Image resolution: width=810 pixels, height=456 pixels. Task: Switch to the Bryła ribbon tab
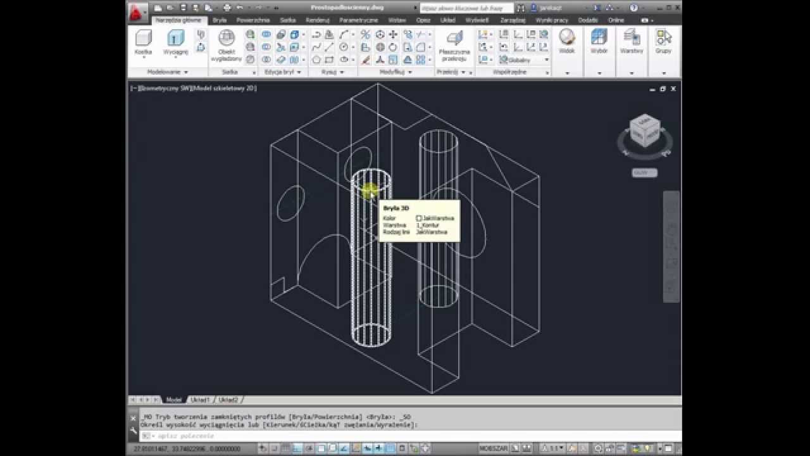pos(219,20)
